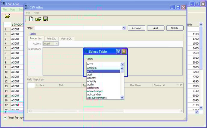Open the Help menu in CSV Atlas
This screenshot has height=128, width=207.
(36, 13)
